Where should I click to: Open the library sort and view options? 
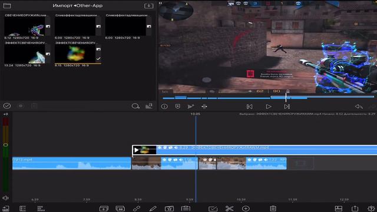[149, 106]
